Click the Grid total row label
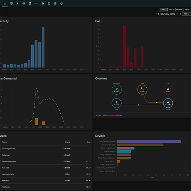 5,168
